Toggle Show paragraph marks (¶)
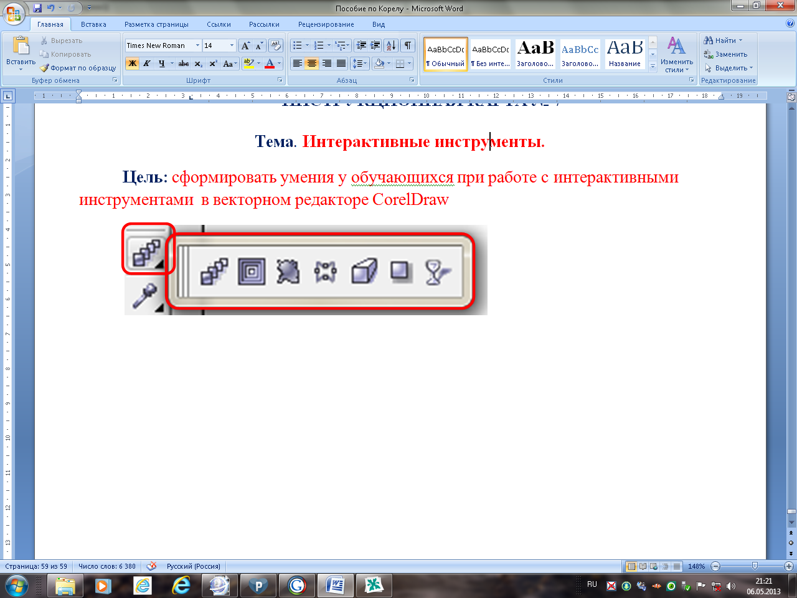 click(408, 45)
